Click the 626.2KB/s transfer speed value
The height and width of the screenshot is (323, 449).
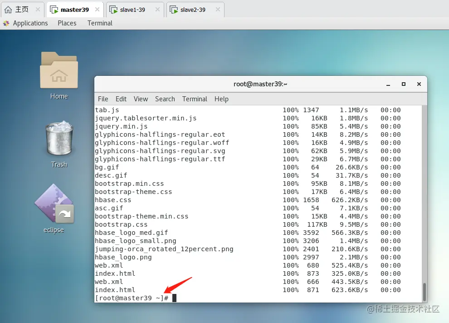(x=350, y=200)
